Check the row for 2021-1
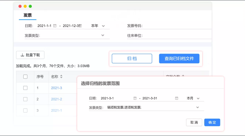245x136 pixels. (25, 110)
